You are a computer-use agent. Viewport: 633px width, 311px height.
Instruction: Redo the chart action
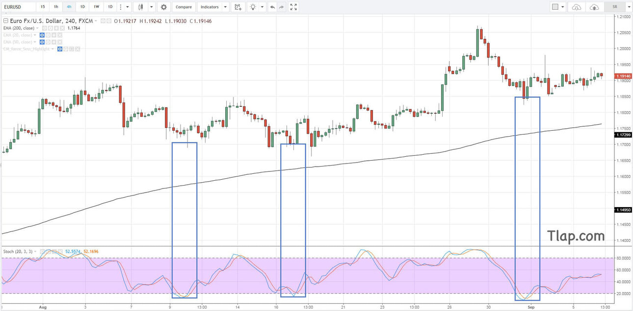pos(281,7)
